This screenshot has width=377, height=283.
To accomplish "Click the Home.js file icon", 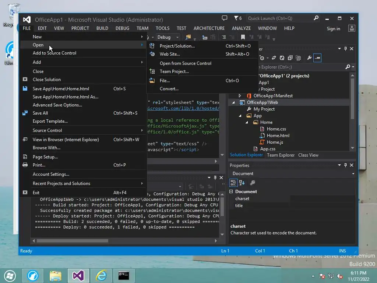I will 262,142.
